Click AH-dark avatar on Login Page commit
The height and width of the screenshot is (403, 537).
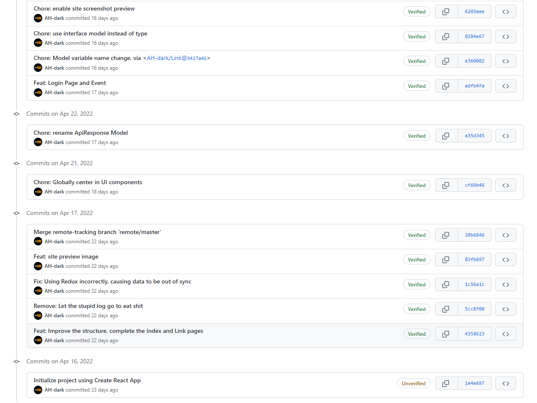point(38,93)
